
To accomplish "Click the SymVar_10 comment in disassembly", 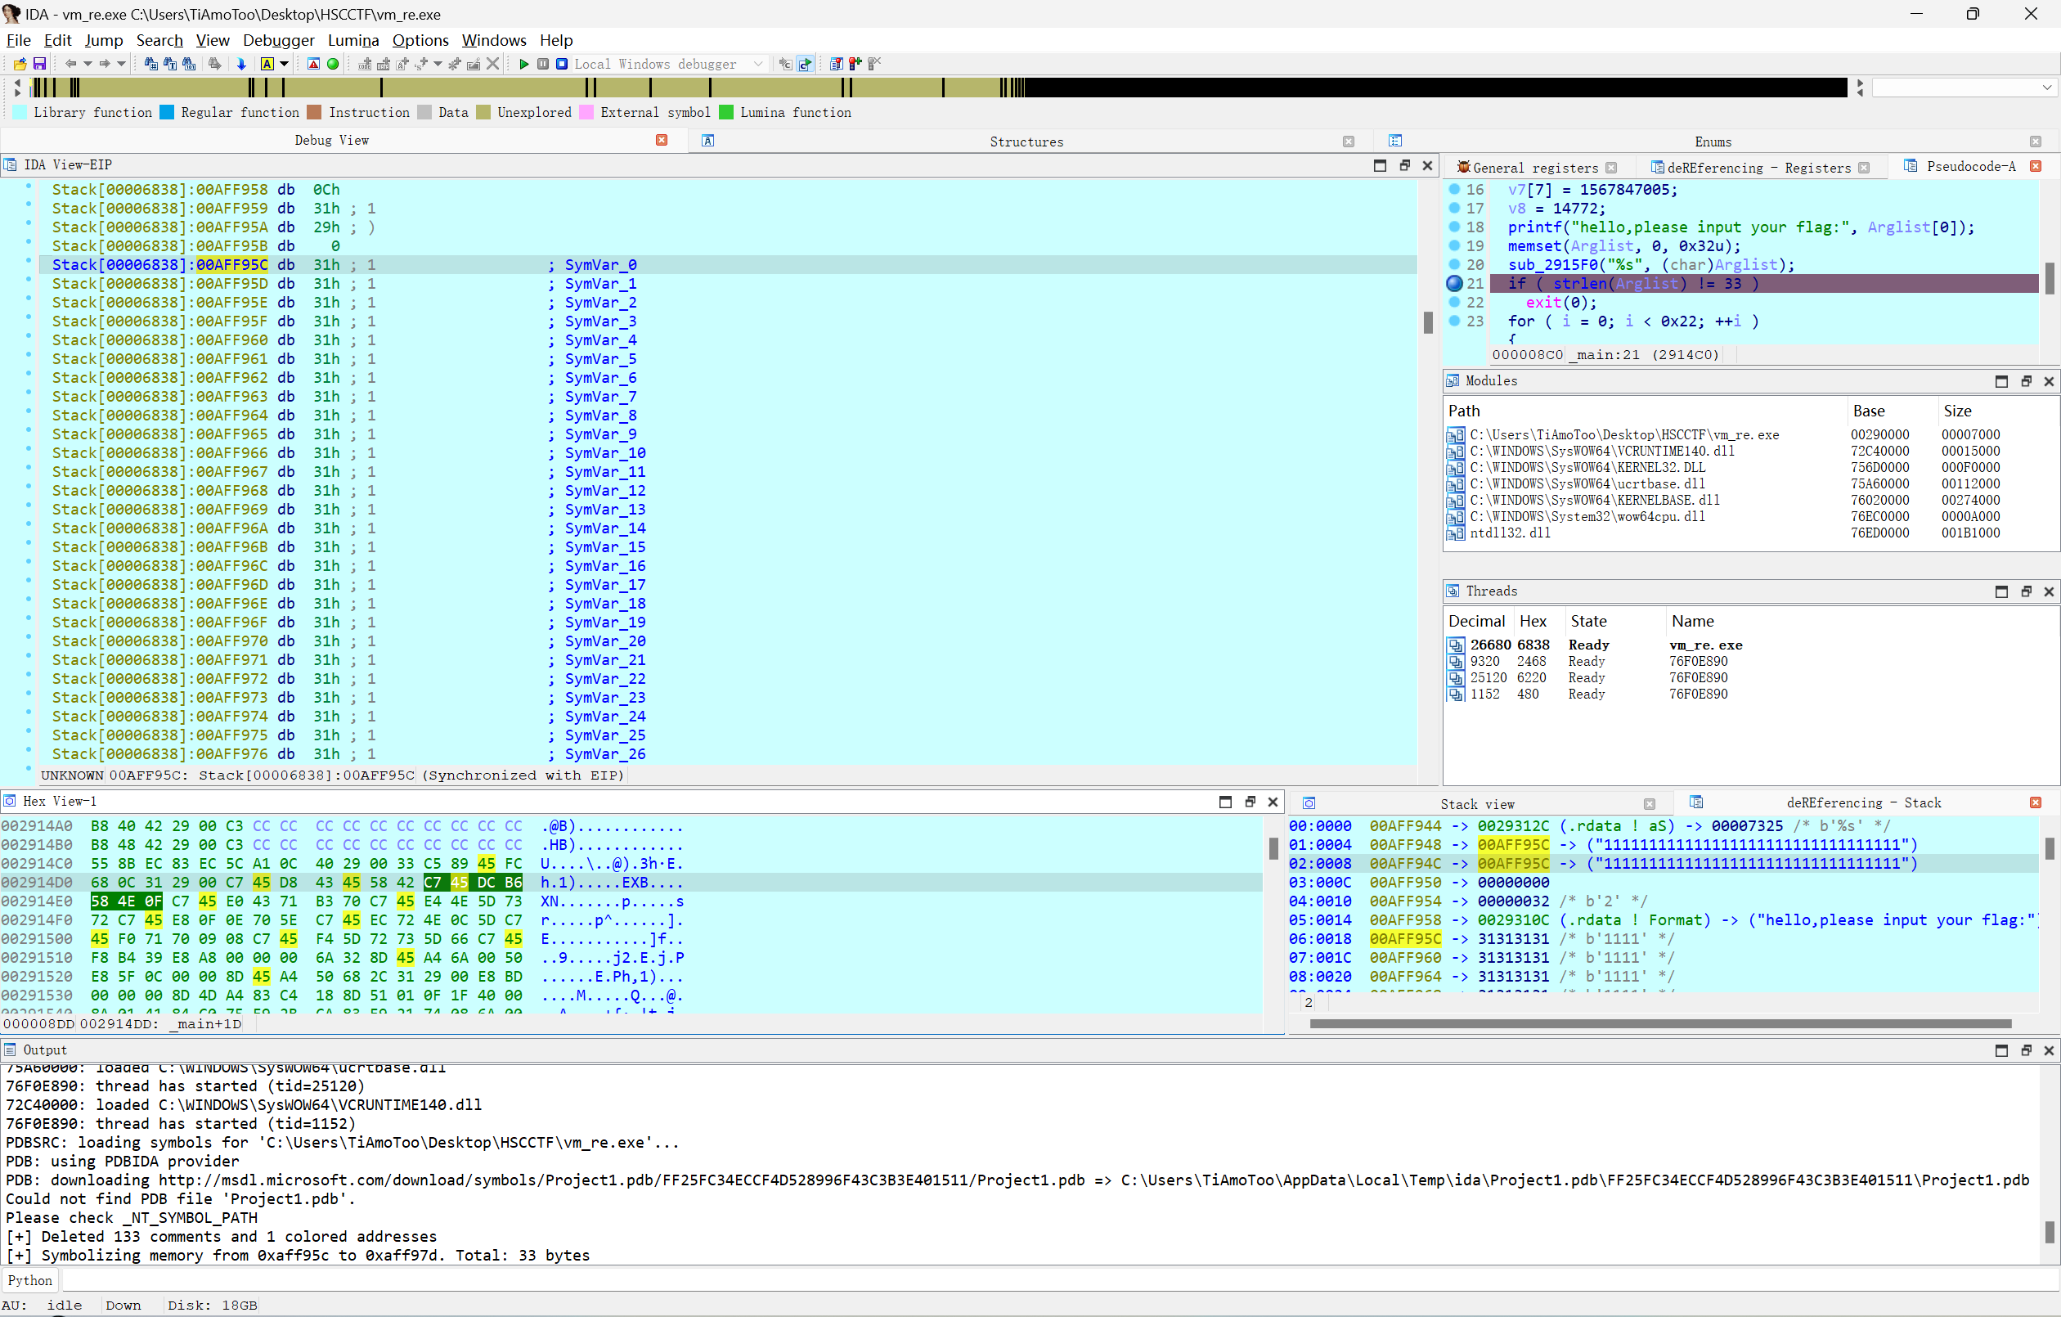I will click(605, 453).
